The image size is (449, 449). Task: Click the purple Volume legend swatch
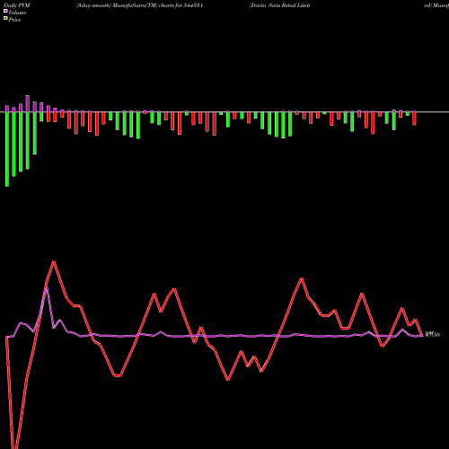(x=5, y=12)
